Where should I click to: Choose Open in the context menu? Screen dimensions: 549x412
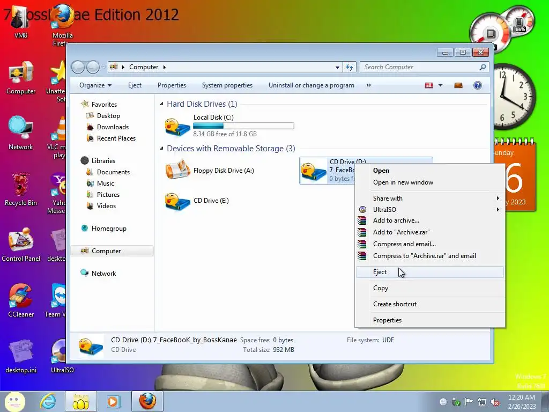tap(430, 171)
